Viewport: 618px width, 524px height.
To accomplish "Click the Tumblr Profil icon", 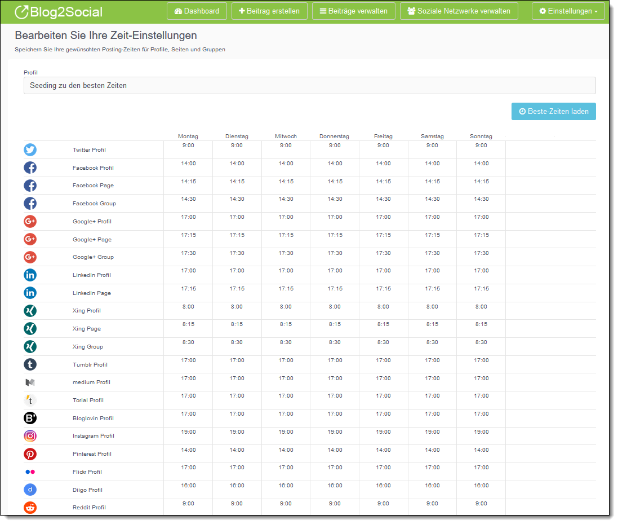I will tap(30, 364).
